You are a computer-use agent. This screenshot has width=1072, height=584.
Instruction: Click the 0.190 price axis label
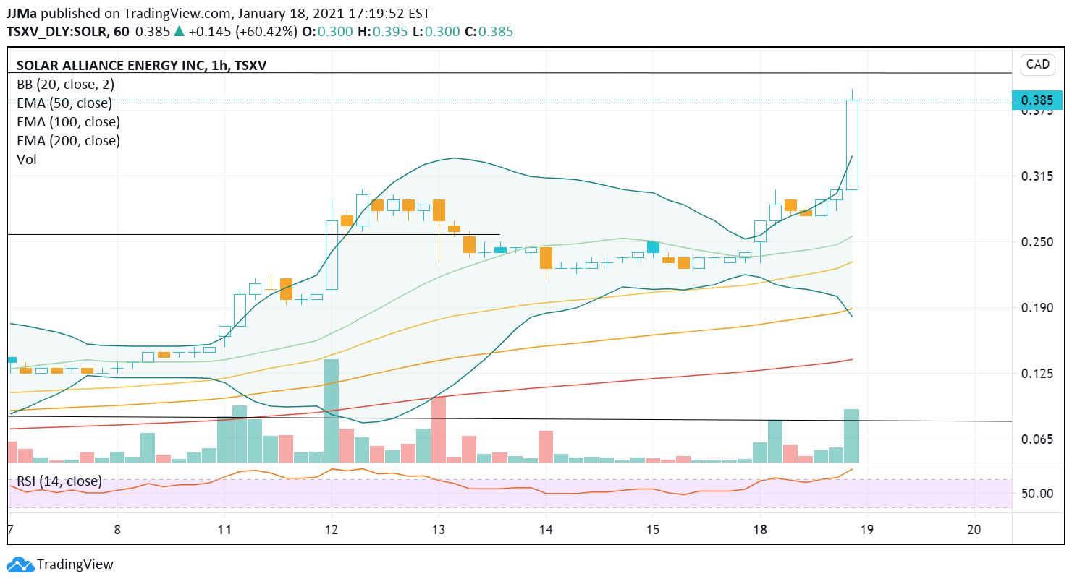(1037, 308)
